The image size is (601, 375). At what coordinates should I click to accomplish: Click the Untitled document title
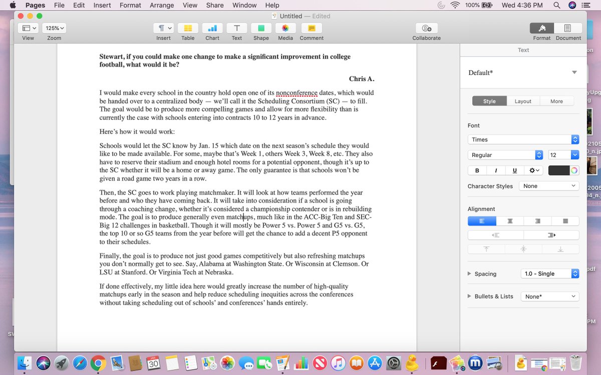point(290,16)
